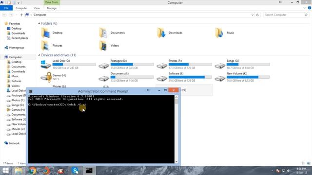Go up one level with Up arrow

(21, 15)
